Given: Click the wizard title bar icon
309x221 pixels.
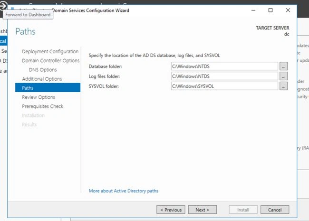Looking at the screenshot, I should pyautogui.click(x=12, y=9).
